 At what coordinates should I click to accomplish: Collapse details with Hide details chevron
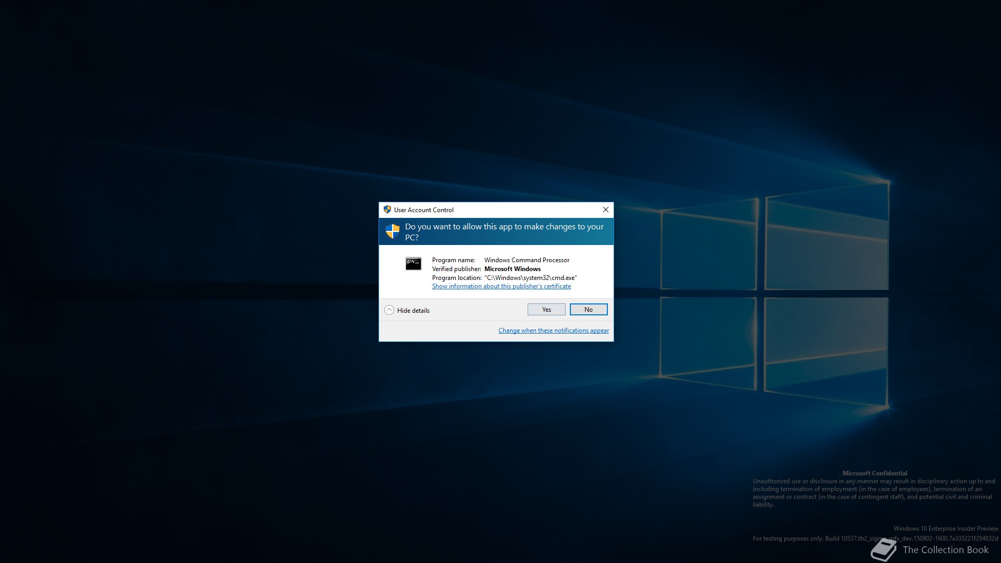pyautogui.click(x=389, y=310)
